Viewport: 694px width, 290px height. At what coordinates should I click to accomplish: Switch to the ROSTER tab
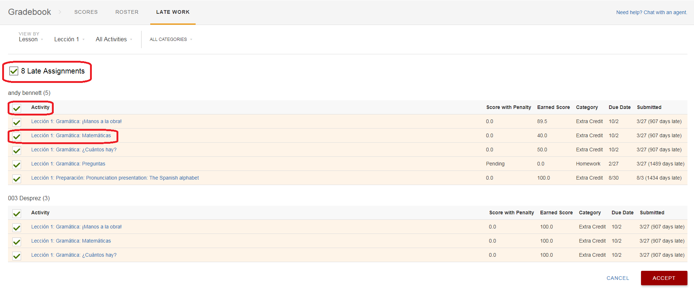127,12
